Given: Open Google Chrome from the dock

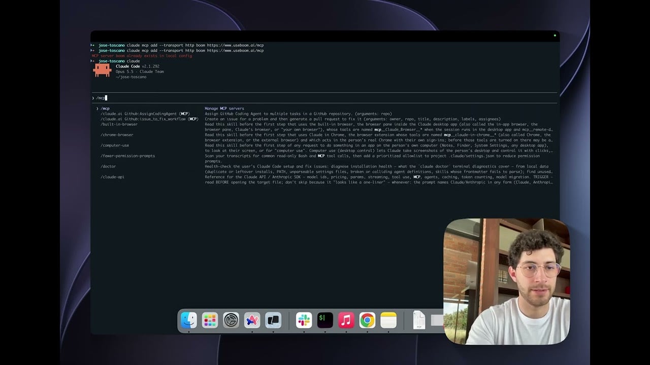Looking at the screenshot, I should click(x=367, y=320).
